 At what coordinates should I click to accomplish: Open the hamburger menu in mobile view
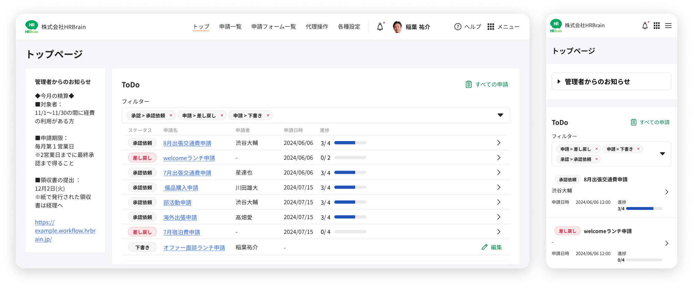(668, 26)
